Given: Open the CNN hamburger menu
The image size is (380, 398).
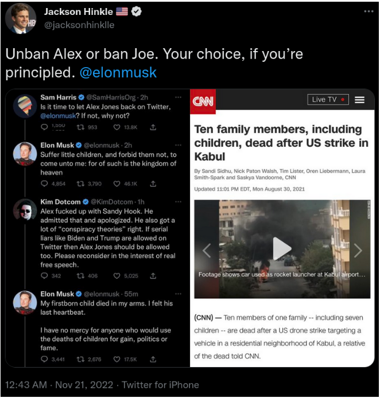Looking at the screenshot, I should click(x=360, y=100).
